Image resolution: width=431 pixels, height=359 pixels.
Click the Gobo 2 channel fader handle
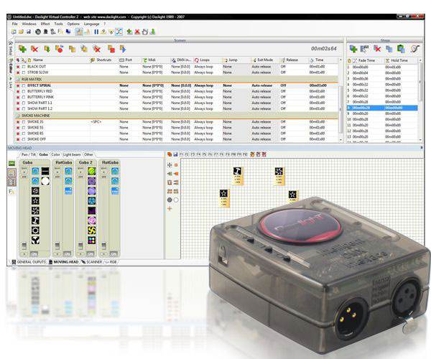coord(80,246)
